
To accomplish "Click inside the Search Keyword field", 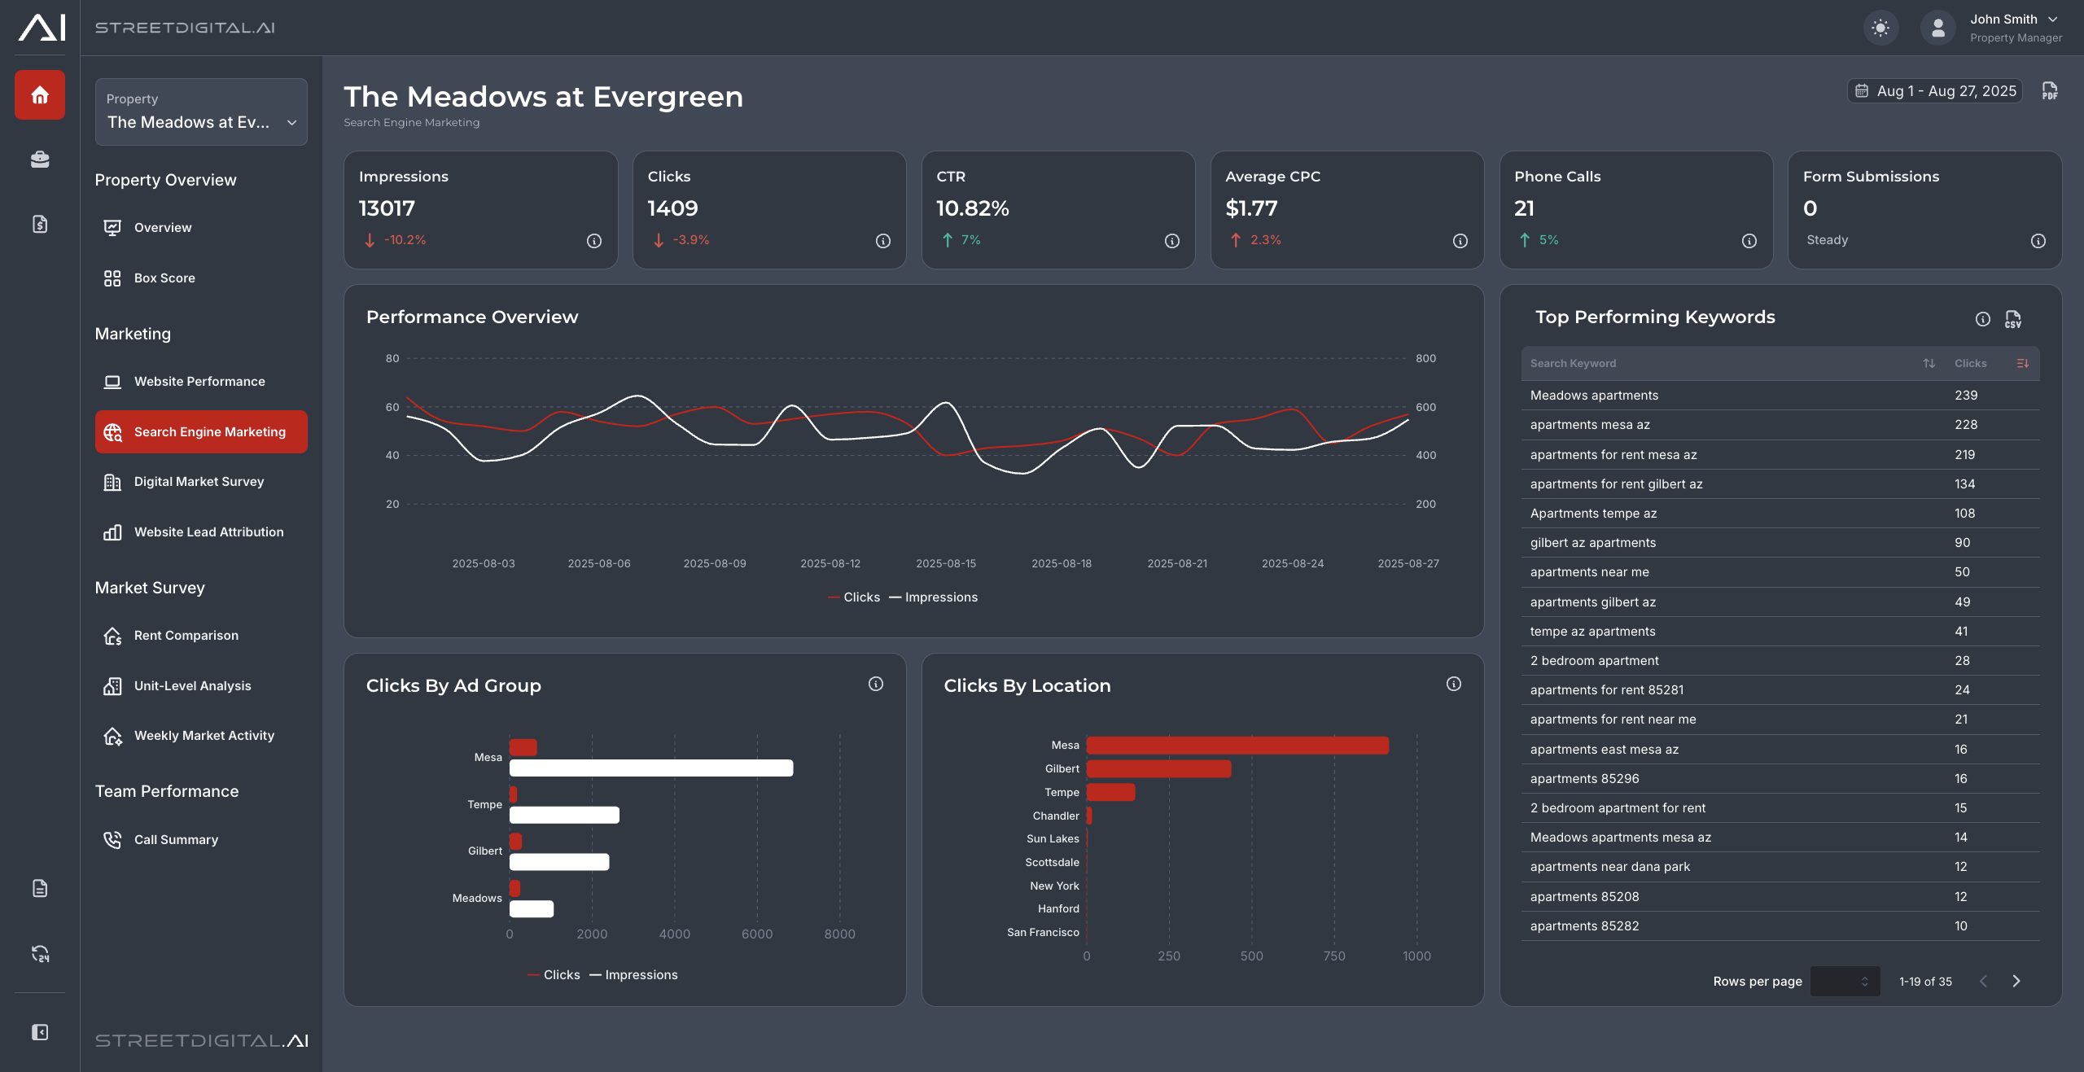I will 1669,363.
